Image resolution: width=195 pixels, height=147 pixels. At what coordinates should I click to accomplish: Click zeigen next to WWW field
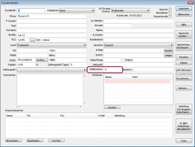(168, 55)
